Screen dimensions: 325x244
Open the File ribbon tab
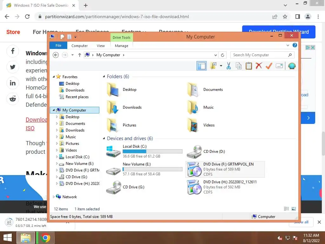pos(58,45)
